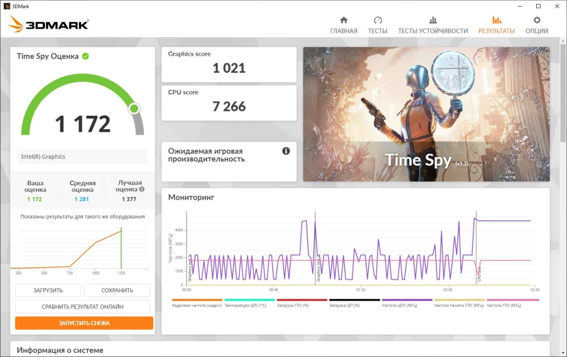This screenshot has width=567, height=357.
Task: Toggle Загрузка ГПУ red legend swatch
Action: (302, 300)
